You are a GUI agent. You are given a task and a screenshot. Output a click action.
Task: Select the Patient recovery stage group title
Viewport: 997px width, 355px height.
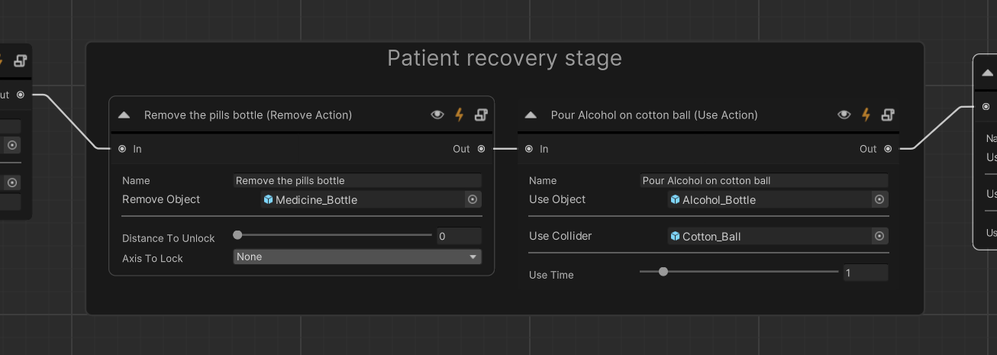click(505, 58)
